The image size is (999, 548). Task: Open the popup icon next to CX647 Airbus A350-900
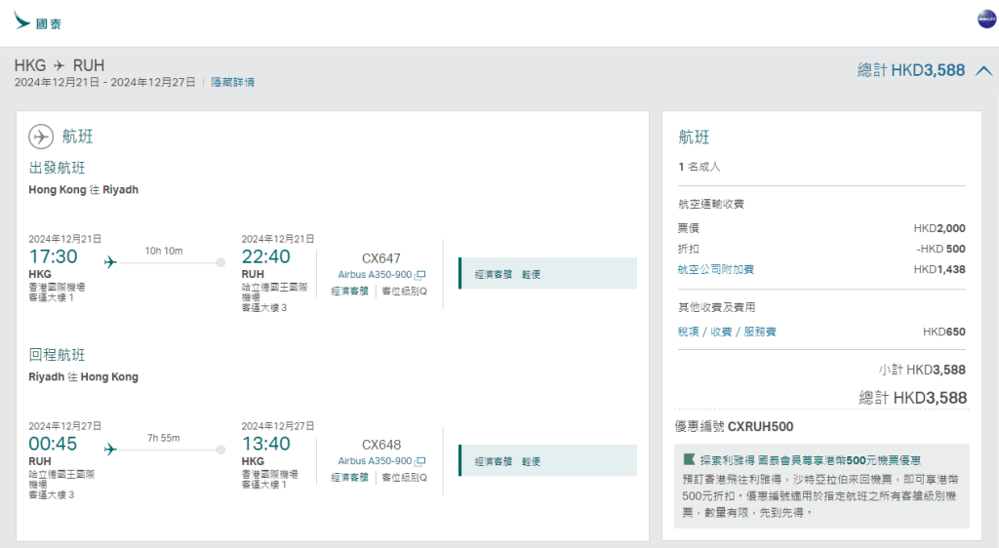click(x=420, y=276)
